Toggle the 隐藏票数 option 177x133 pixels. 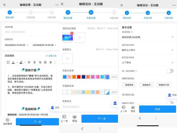pos(129,85)
